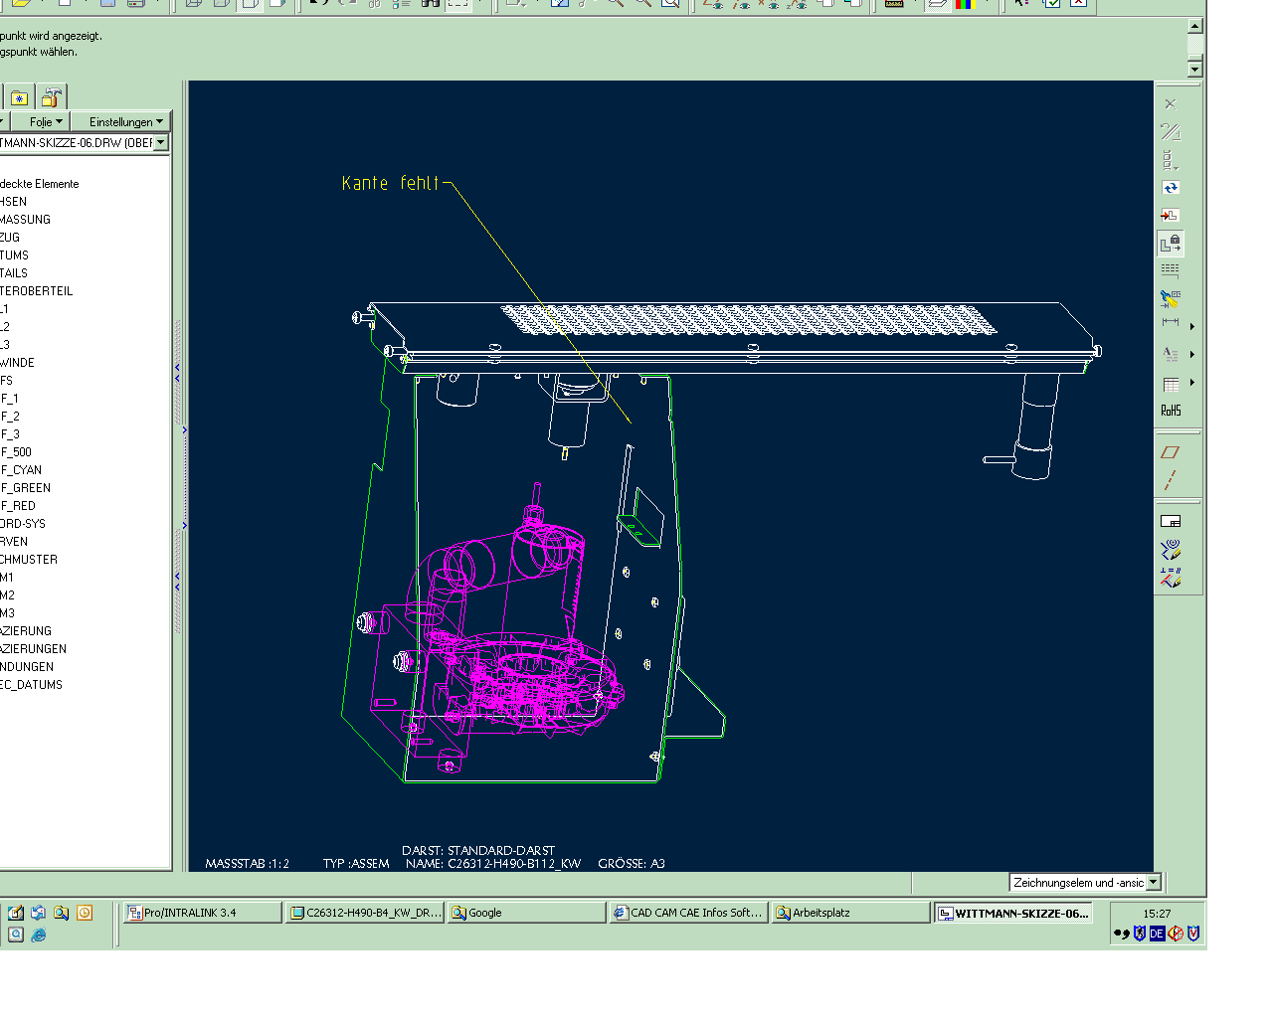The width and height of the screenshot is (1273, 1018).
Task: Click WITTMANN-SKIZZE-06 taskbar button
Action: [x=1012, y=913]
